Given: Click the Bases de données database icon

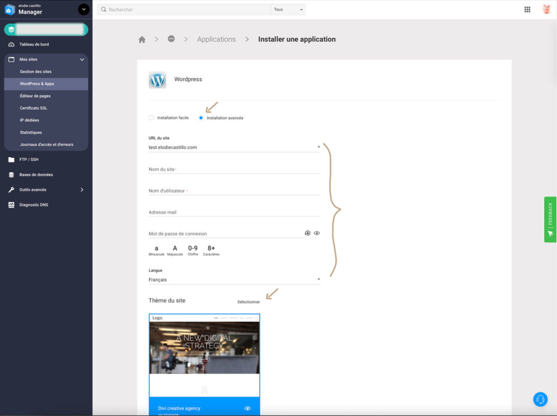Looking at the screenshot, I should click(x=11, y=175).
